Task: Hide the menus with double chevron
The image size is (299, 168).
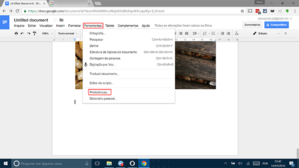Action: (286, 33)
